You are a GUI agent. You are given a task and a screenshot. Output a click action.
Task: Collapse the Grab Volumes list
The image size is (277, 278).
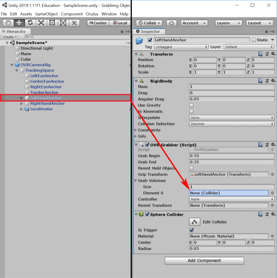136,180
